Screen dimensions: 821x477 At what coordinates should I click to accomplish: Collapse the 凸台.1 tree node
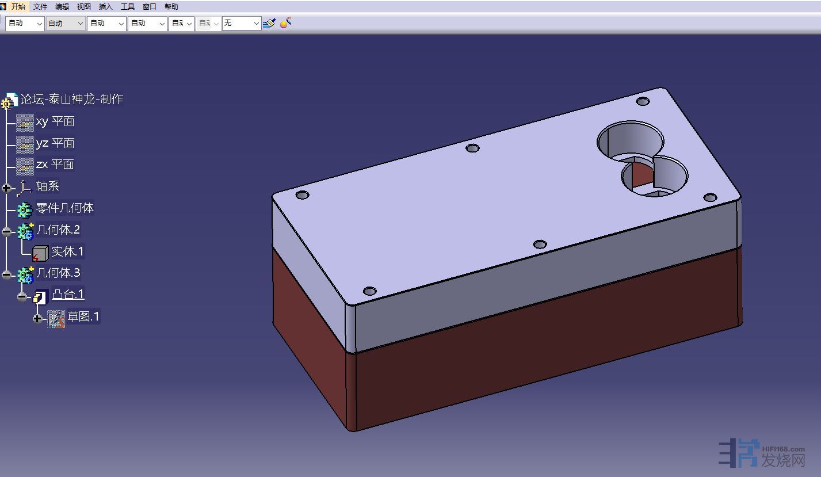click(x=22, y=297)
